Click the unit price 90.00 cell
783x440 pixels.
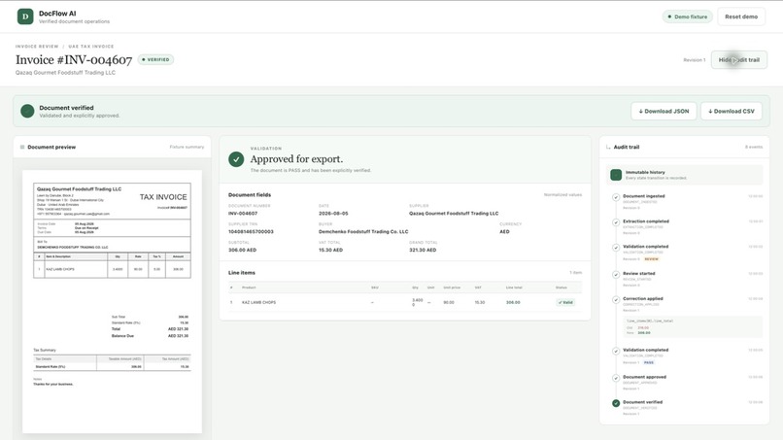click(x=449, y=302)
